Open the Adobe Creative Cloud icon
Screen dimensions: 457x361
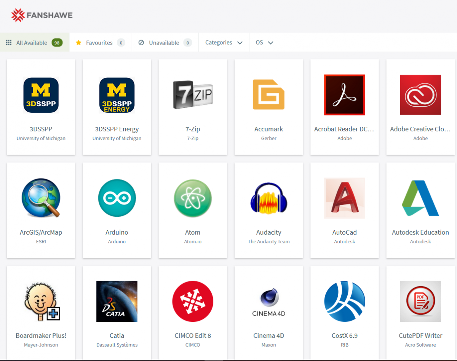[x=420, y=95]
